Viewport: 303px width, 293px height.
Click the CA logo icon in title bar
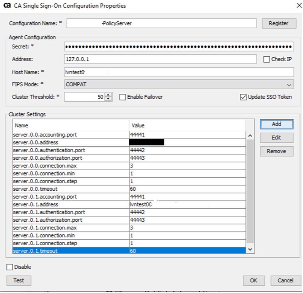coord(7,6)
